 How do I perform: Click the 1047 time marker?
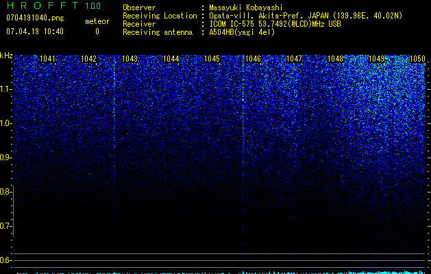click(295, 59)
